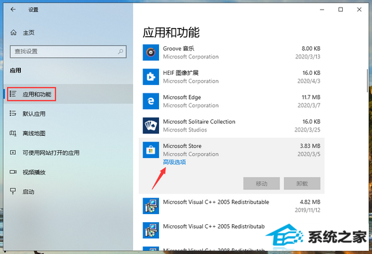This screenshot has width=372, height=254.
Task: Select the Groove 音乐 app icon
Action: [151, 52]
